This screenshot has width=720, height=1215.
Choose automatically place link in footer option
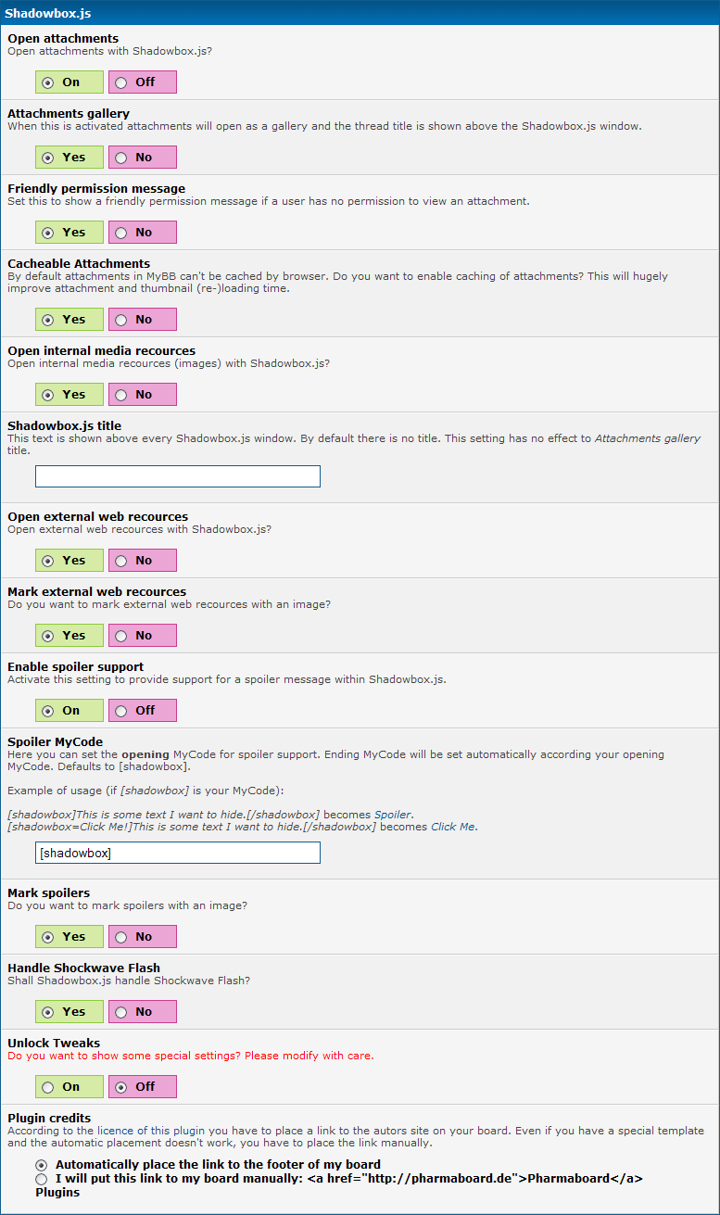(x=41, y=1165)
